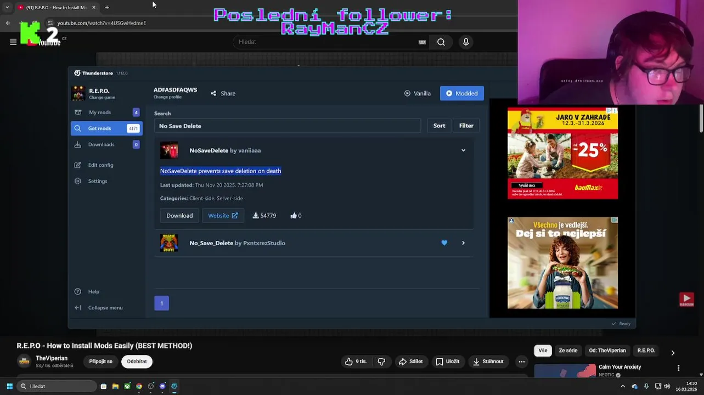Screen dimensions: 704x395
Task: Expand No_Save_Delete by PxntxrezStudio
Action: [463, 243]
